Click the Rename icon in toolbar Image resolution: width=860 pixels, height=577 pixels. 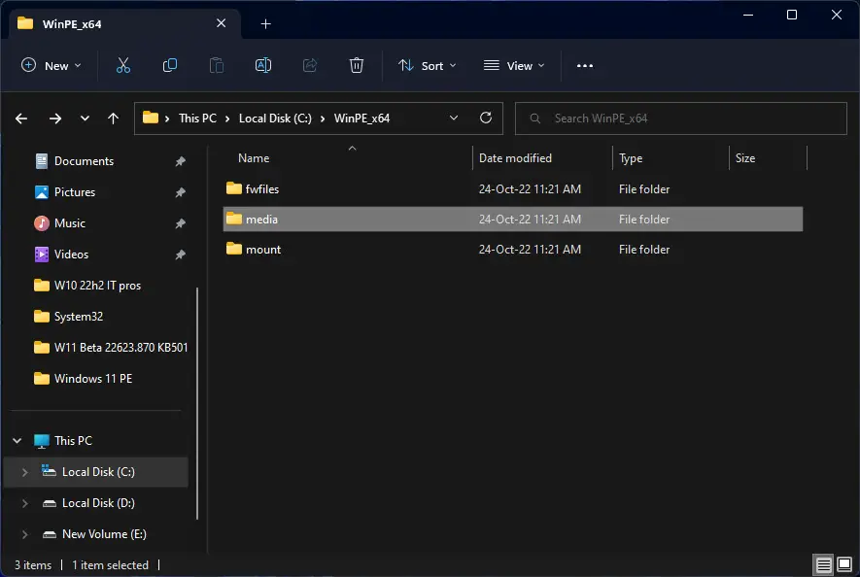263,65
